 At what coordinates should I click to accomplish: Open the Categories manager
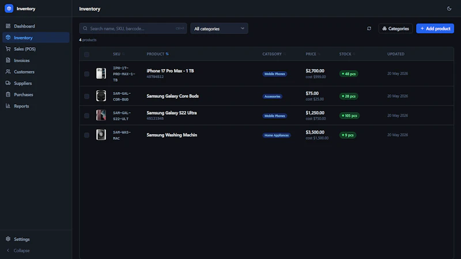[x=395, y=28]
